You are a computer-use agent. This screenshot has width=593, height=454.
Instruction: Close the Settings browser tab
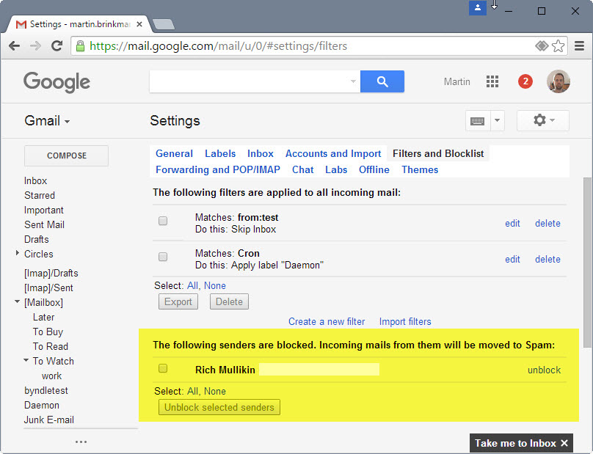(139, 24)
